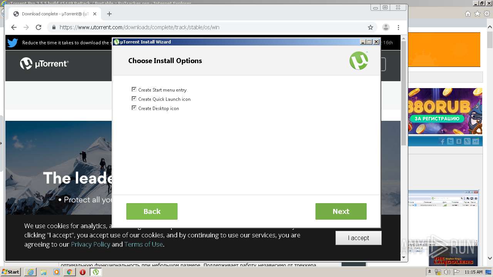The width and height of the screenshot is (493, 277).
Task: Select the Download complete browser tab
Action: click(x=55, y=14)
